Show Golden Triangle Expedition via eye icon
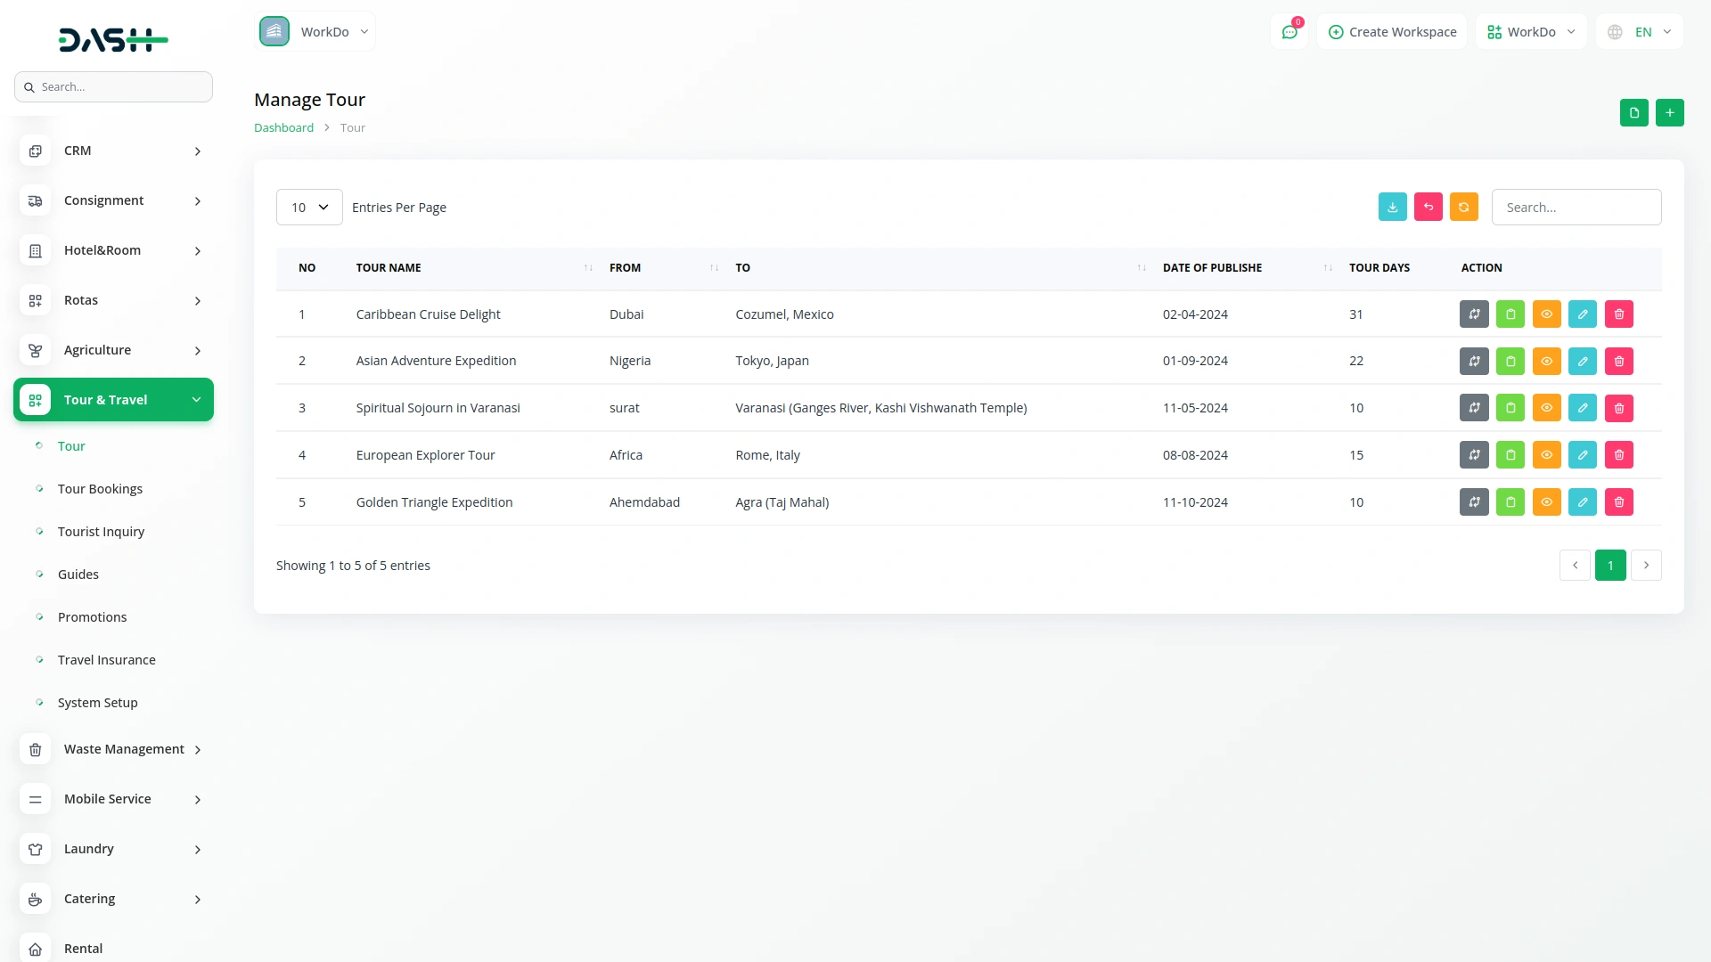1711x962 pixels. click(x=1546, y=502)
